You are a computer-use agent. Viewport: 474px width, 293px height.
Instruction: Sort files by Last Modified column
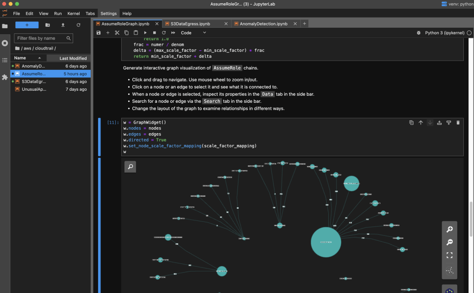click(x=69, y=58)
